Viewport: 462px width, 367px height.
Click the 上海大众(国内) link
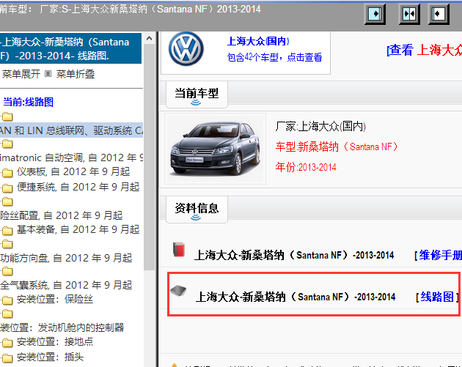coord(258,41)
